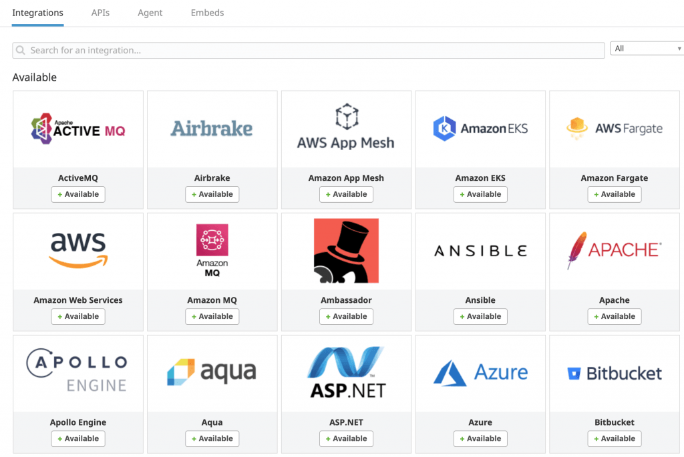
Task: Click Available button under Amazon Web Services
Action: (x=78, y=316)
